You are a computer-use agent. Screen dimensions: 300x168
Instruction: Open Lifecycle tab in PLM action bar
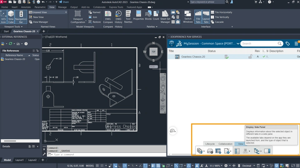[x=210, y=144]
